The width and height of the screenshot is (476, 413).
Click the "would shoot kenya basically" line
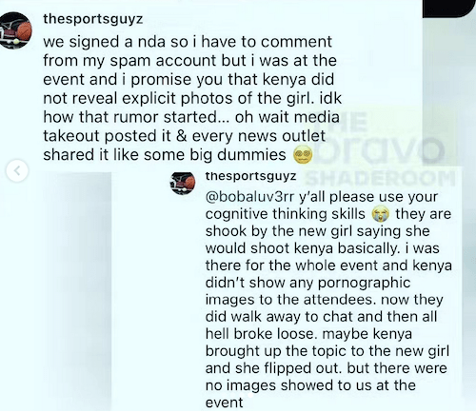323,248
